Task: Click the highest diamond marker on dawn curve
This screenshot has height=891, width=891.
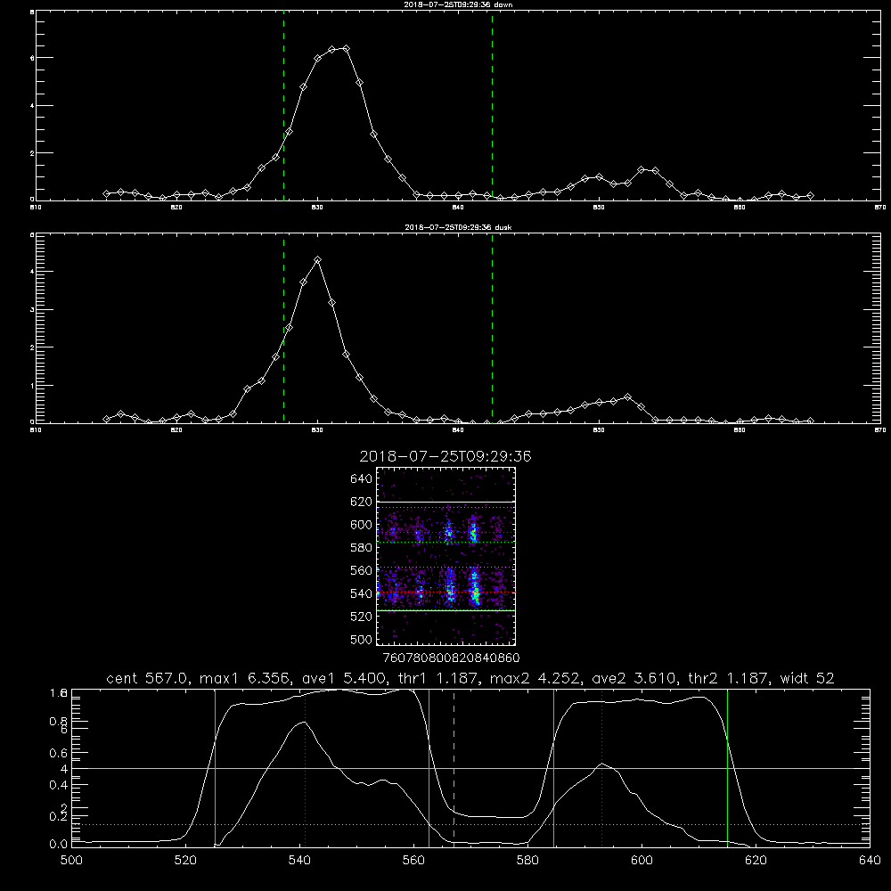Action: coord(346,48)
